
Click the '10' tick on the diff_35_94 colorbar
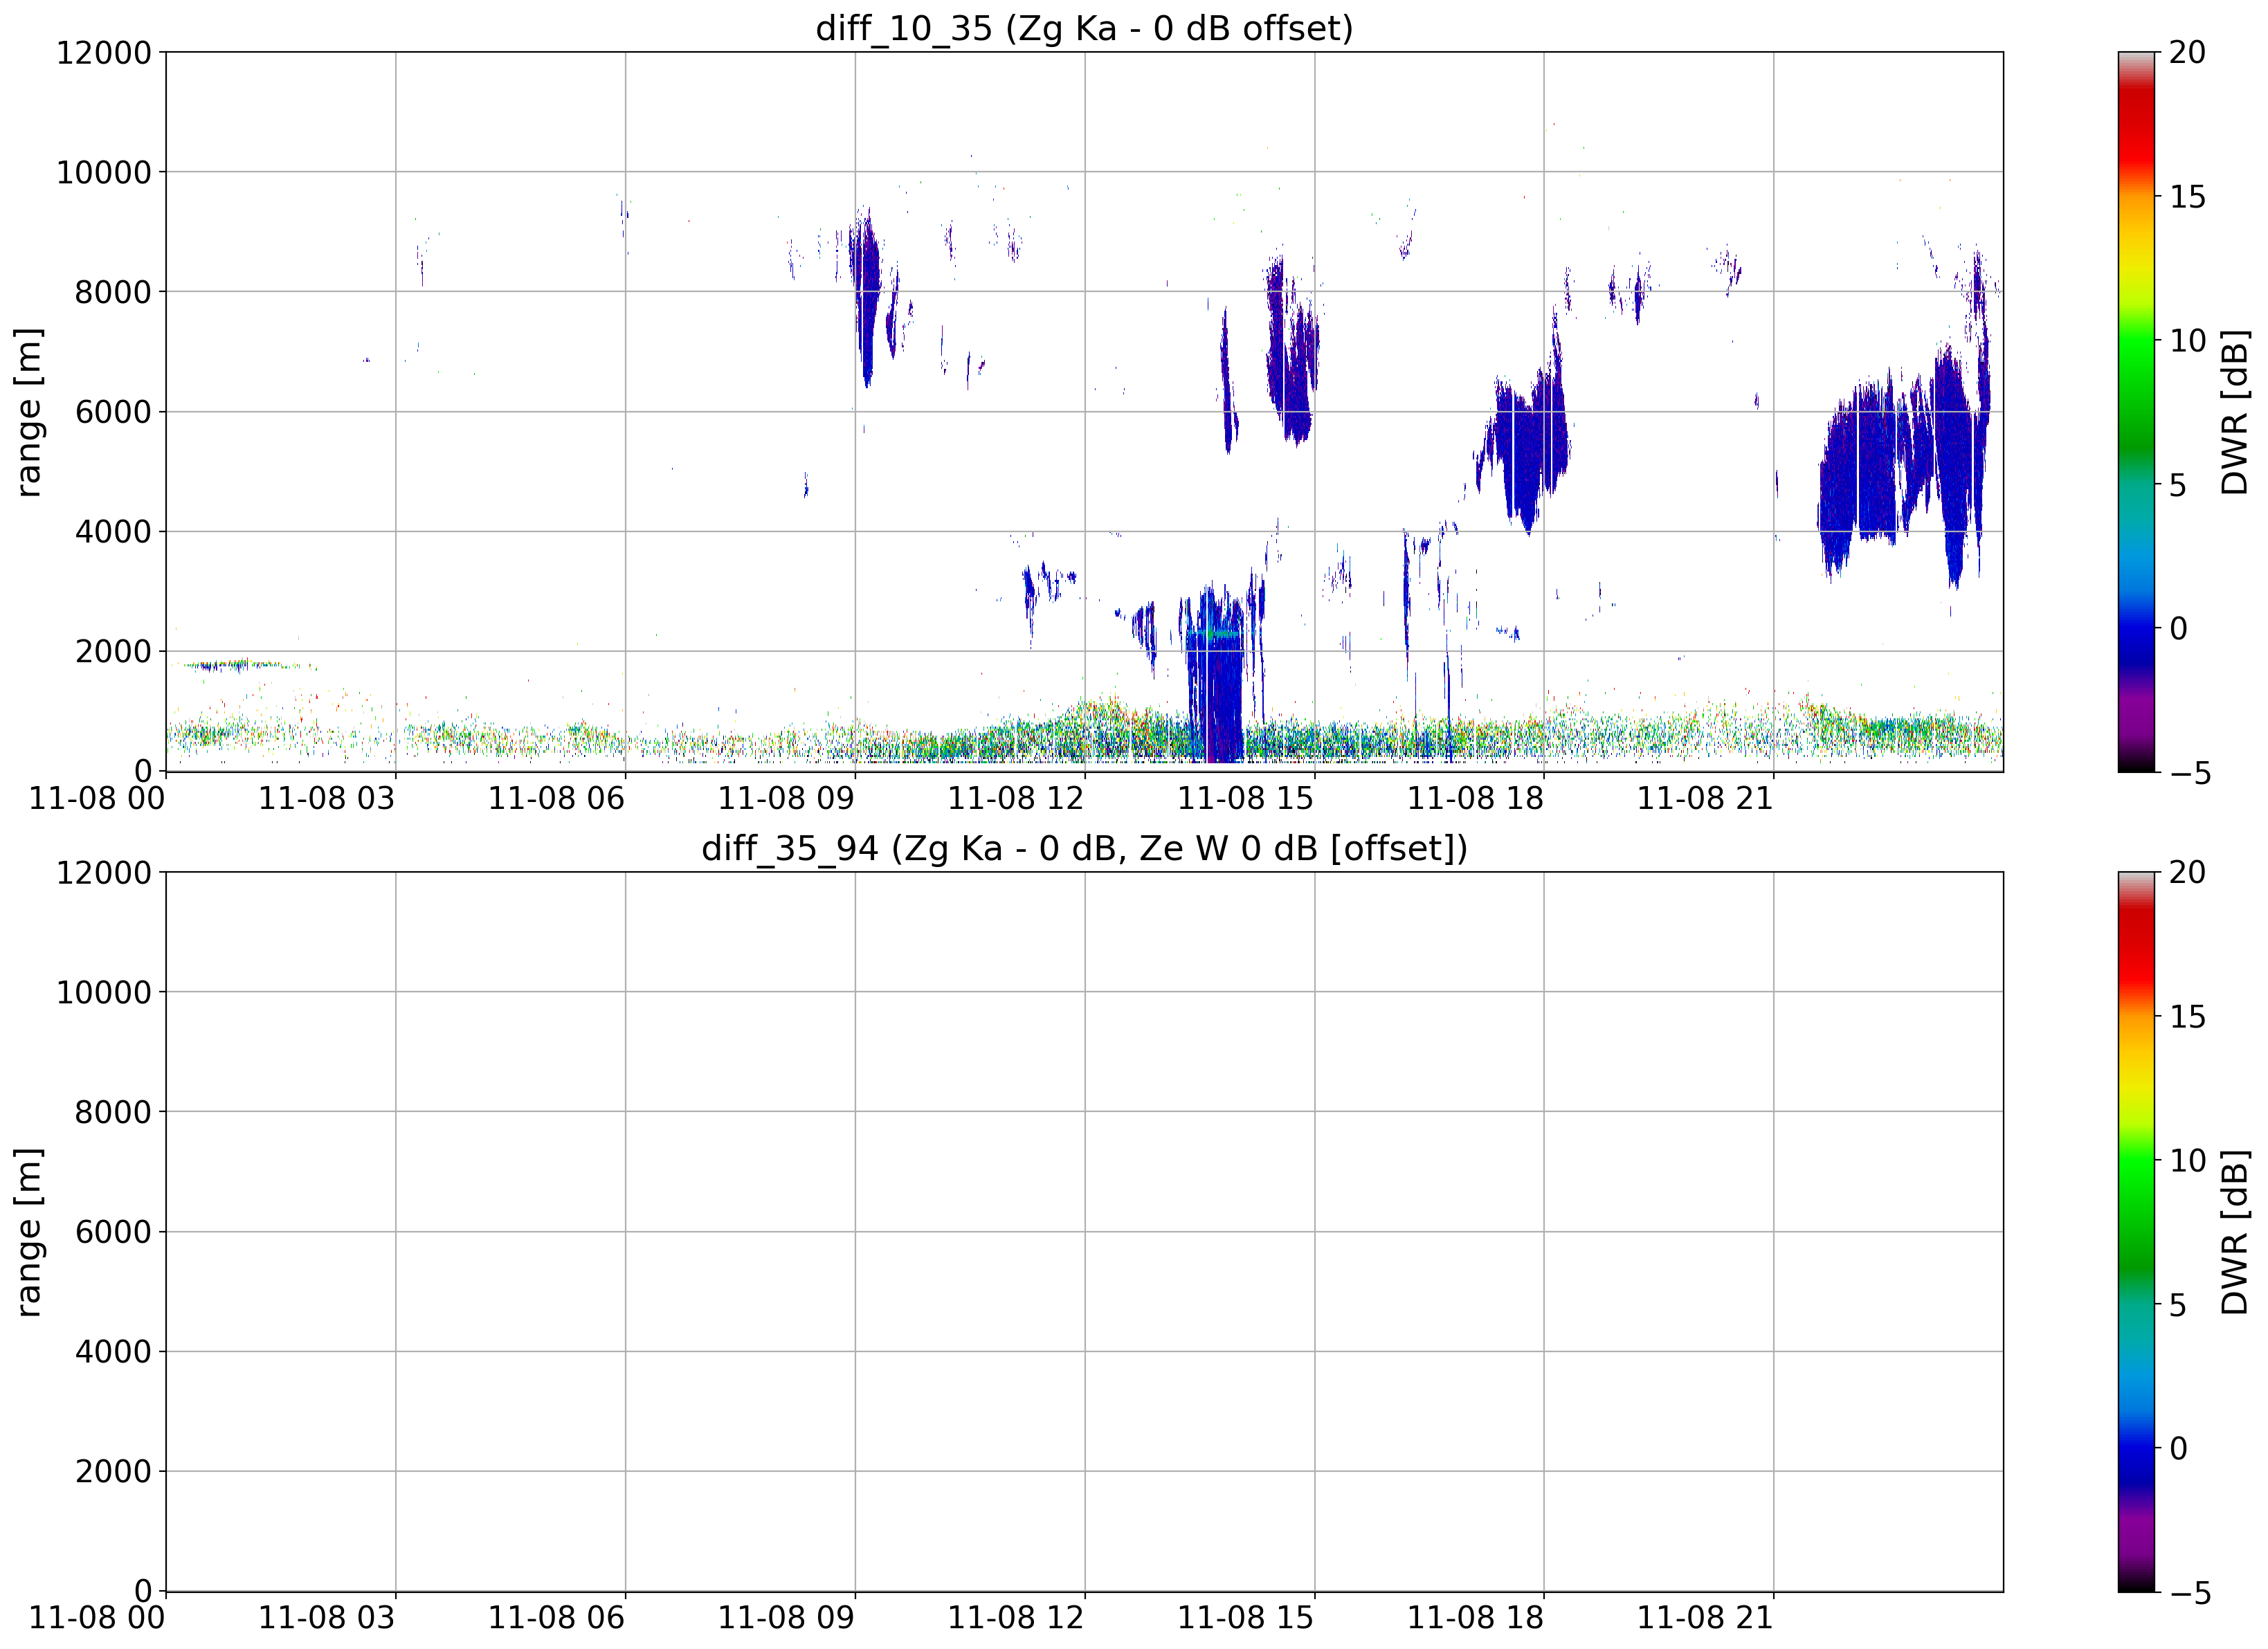coord(2187,1161)
